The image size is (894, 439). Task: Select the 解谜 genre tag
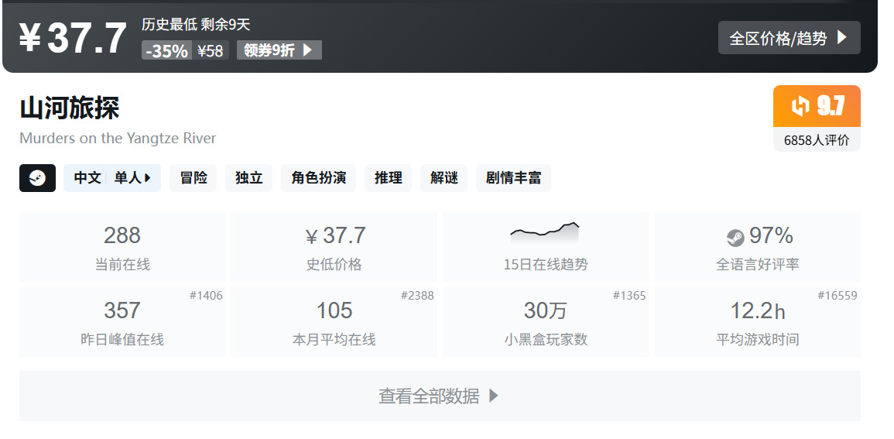pyautogui.click(x=444, y=178)
